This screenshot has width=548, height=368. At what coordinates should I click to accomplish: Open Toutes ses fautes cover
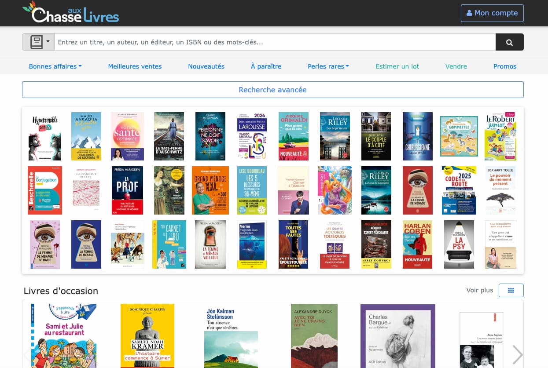pos(294,244)
